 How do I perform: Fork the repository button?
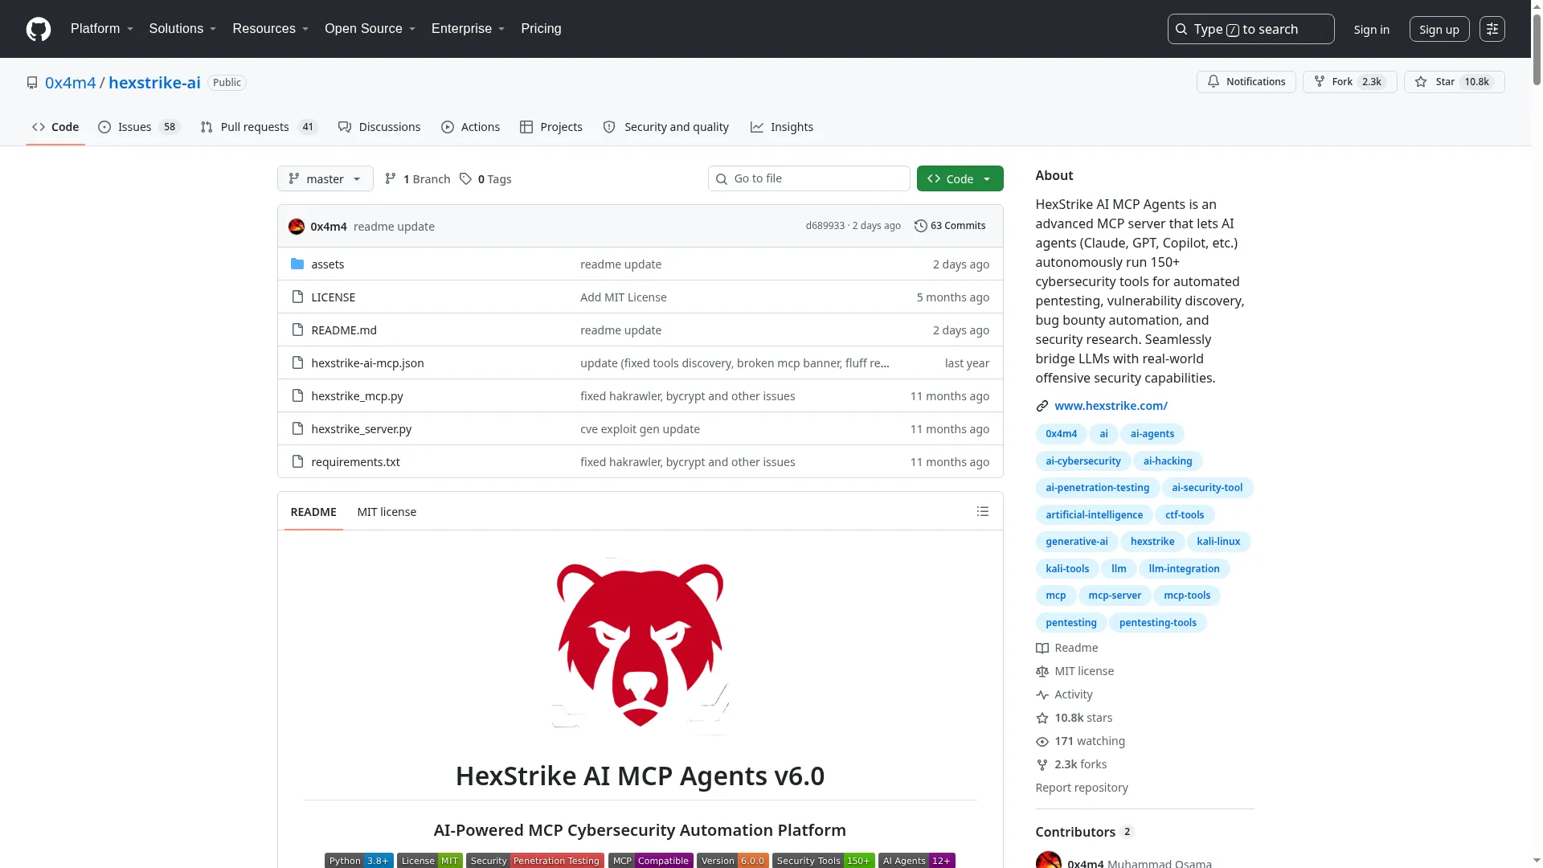pos(1349,82)
